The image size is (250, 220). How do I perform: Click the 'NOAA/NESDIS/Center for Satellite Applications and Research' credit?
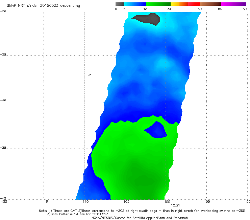[x=140, y=218]
